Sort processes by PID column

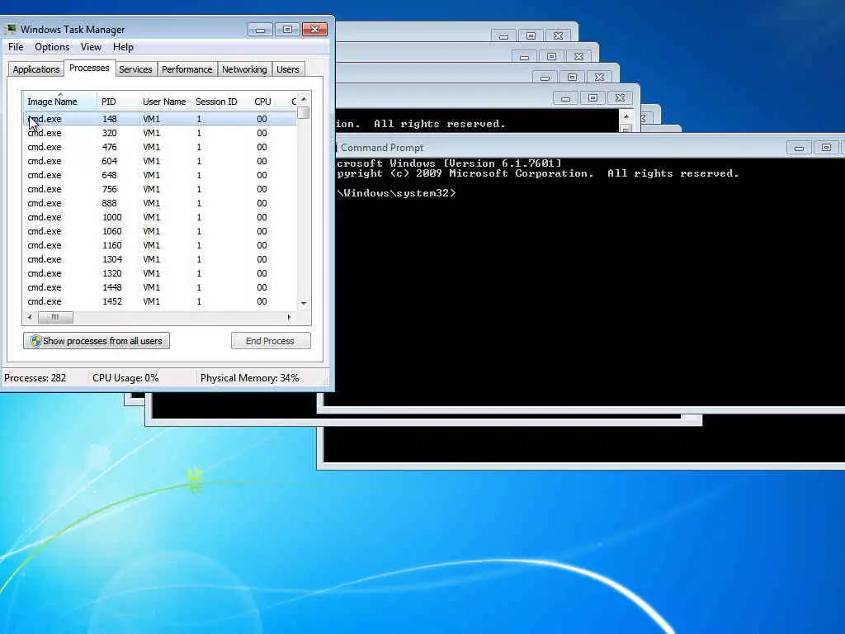pos(117,102)
